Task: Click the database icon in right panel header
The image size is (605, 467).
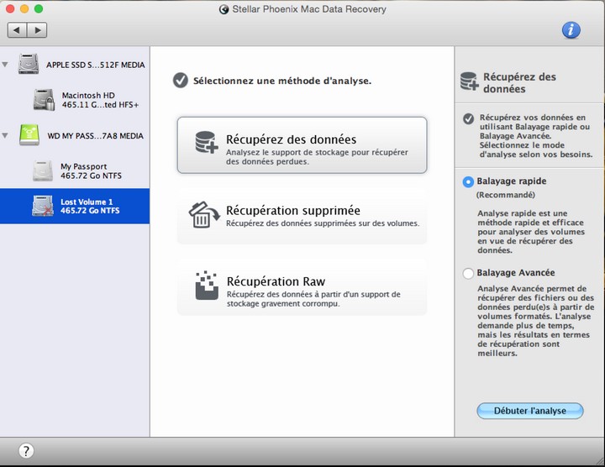Action: pyautogui.click(x=469, y=81)
